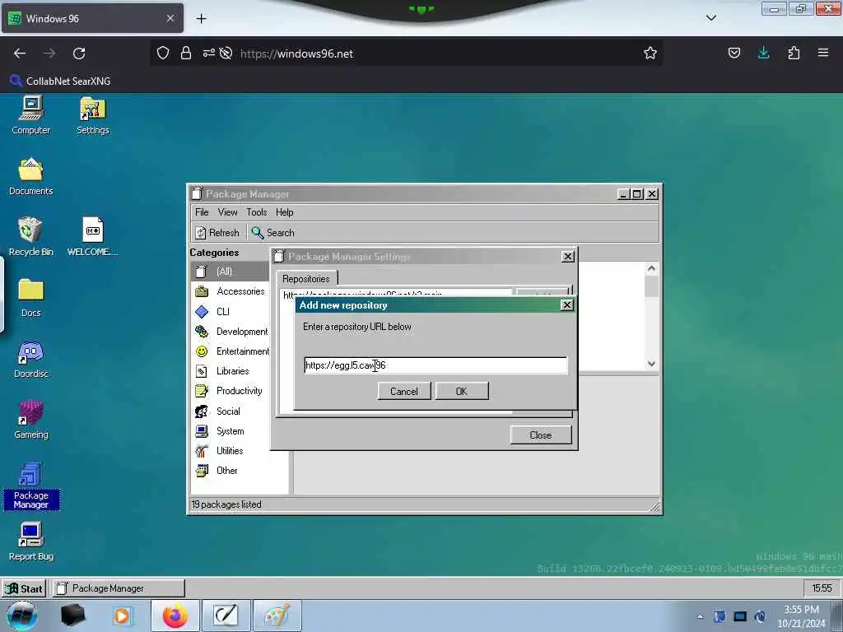Open the WELCOME markdown file icon
843x632 pixels.
click(x=92, y=236)
